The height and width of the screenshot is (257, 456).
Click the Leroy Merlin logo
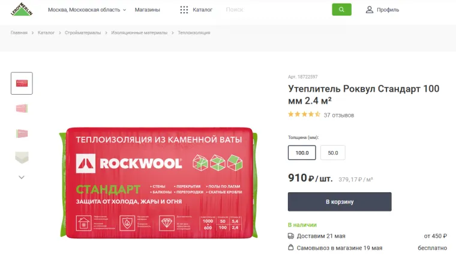click(22, 9)
